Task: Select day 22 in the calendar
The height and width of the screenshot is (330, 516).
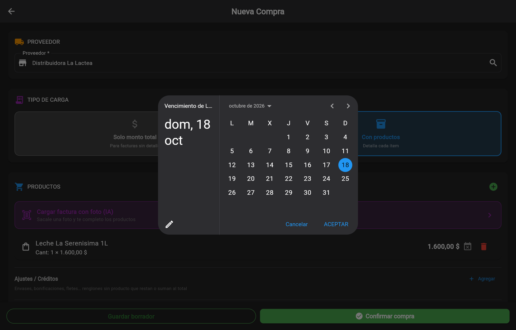Action: pos(288,179)
